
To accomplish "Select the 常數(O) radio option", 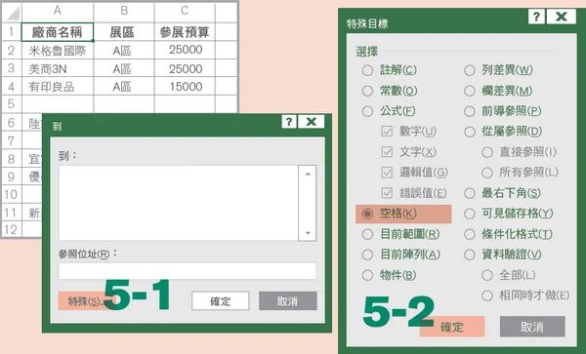I will (367, 91).
